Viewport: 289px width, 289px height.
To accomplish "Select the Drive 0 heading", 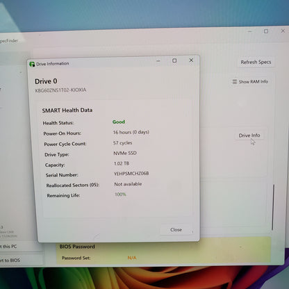I will (46, 81).
